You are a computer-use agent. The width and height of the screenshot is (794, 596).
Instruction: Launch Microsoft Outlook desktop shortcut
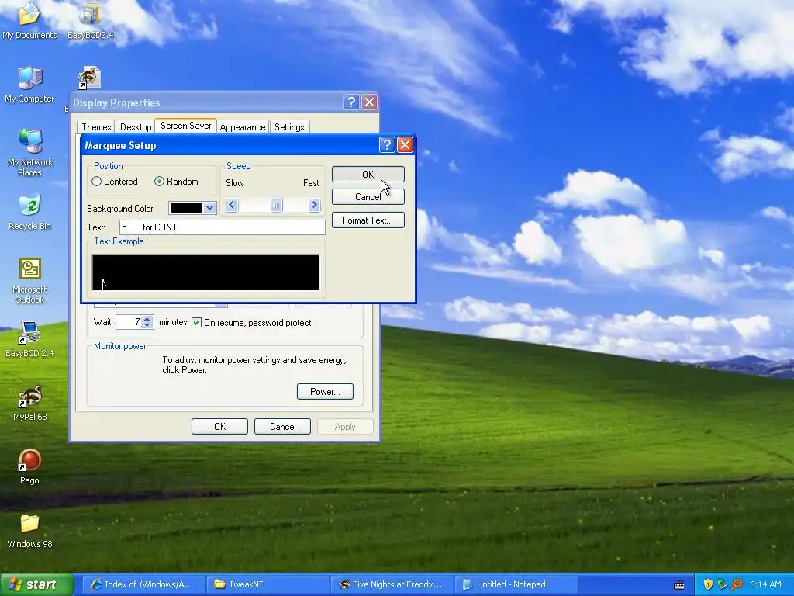click(x=29, y=280)
